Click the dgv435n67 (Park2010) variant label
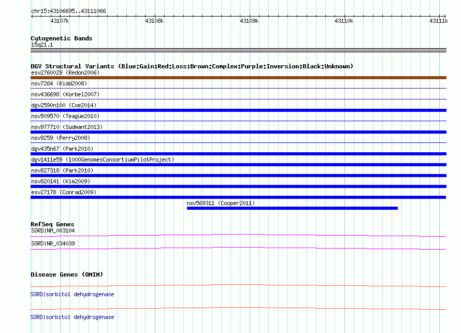The width and height of the screenshot is (461, 333). (x=62, y=149)
